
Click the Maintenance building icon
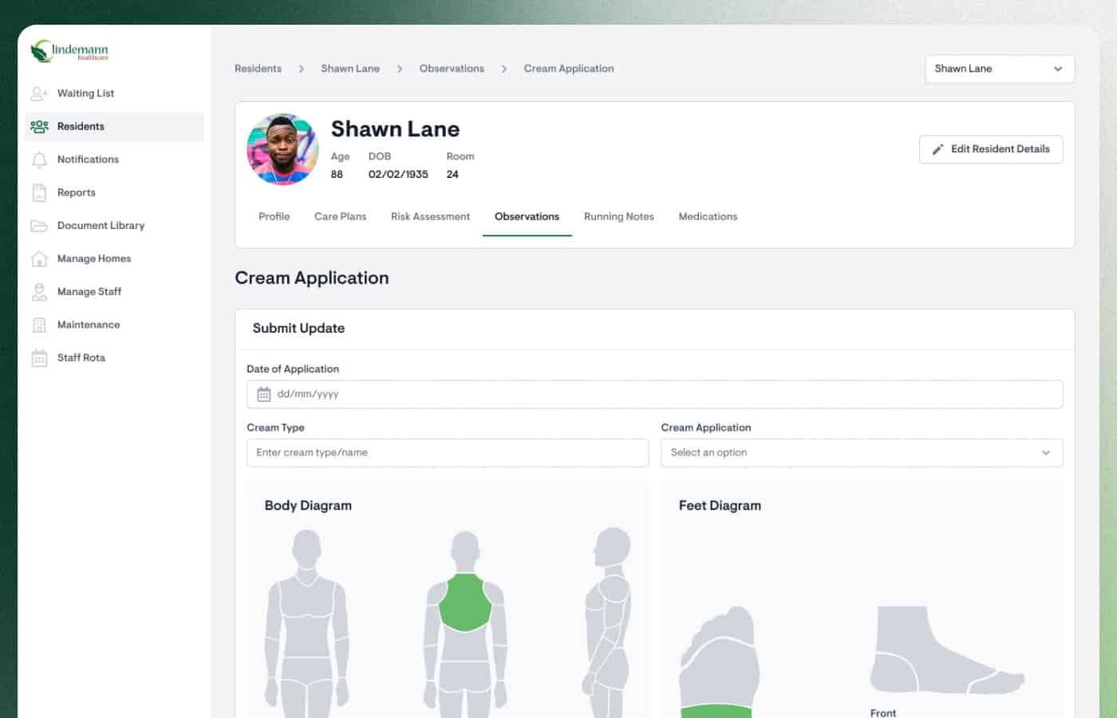pos(39,325)
